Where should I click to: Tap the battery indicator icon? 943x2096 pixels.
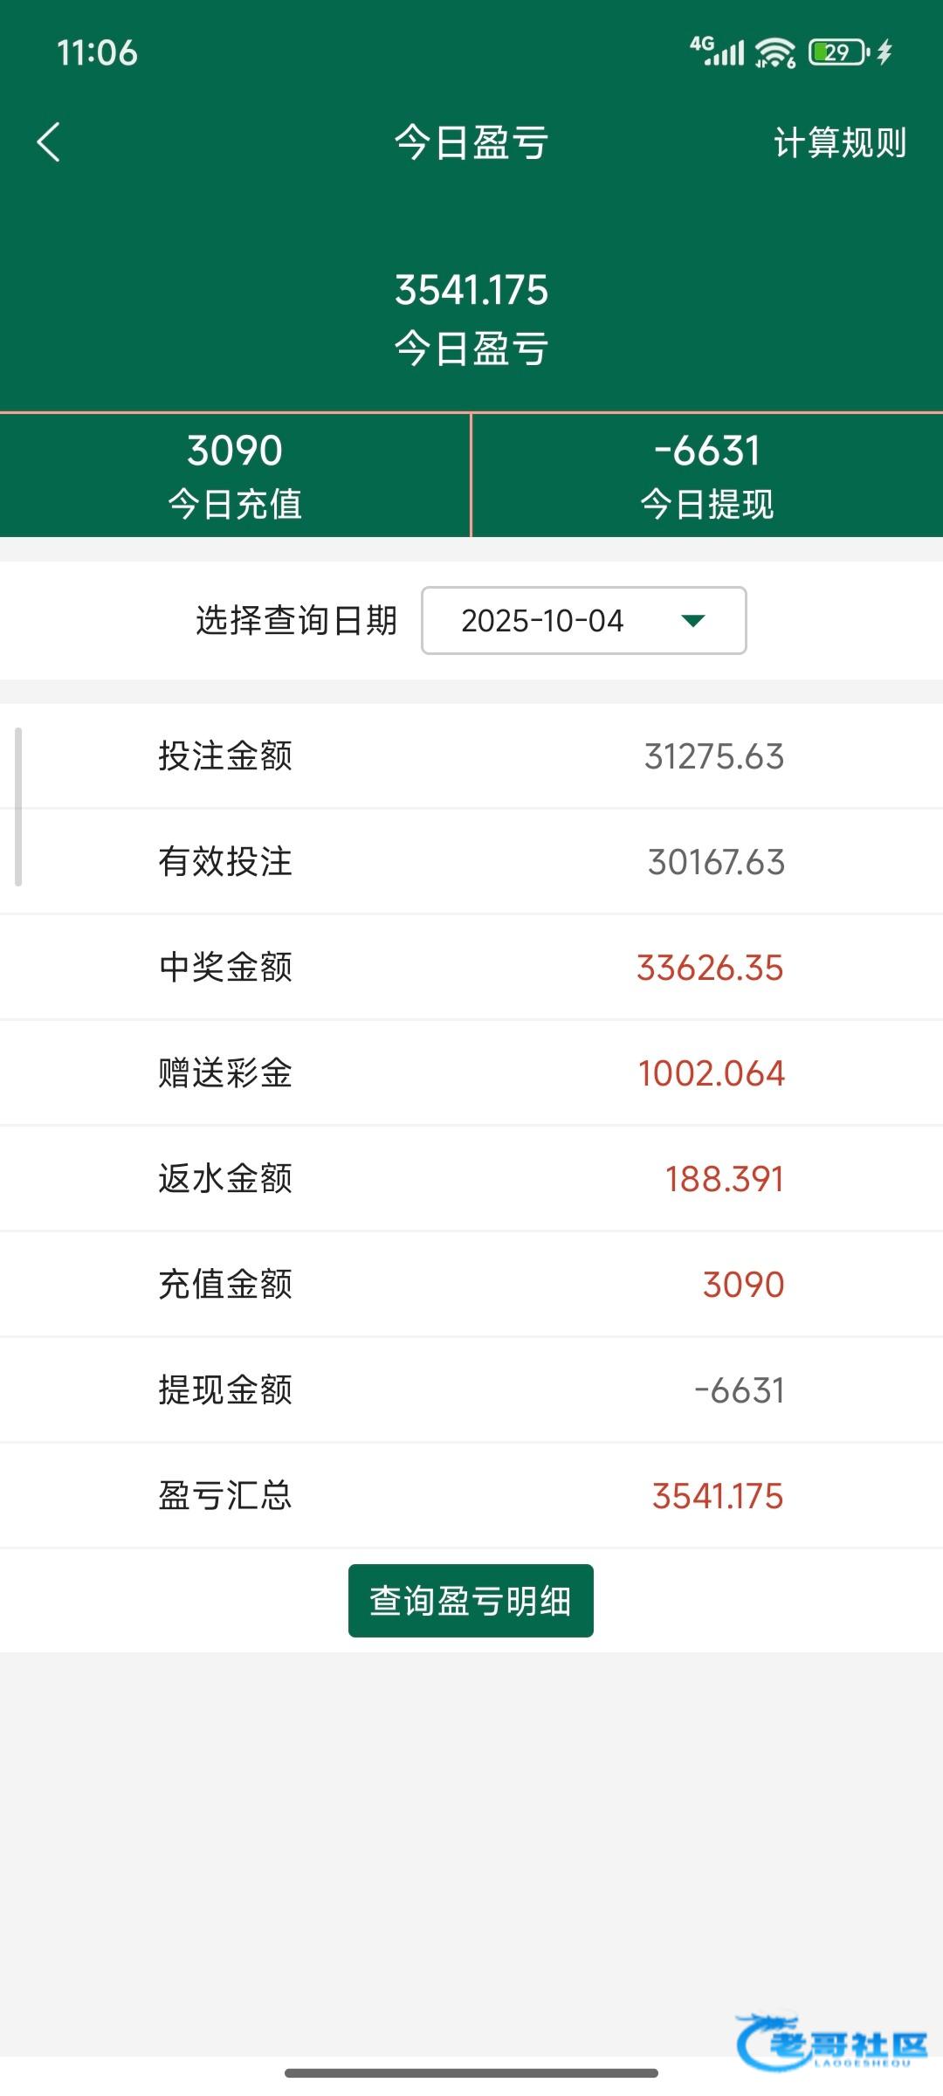click(837, 52)
